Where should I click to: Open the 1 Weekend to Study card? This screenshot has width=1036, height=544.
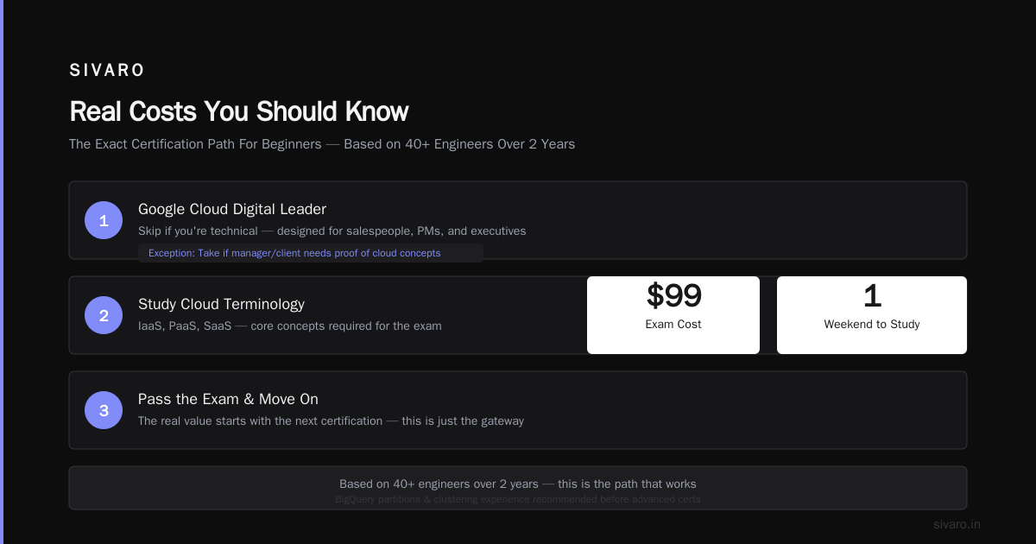[872, 315]
